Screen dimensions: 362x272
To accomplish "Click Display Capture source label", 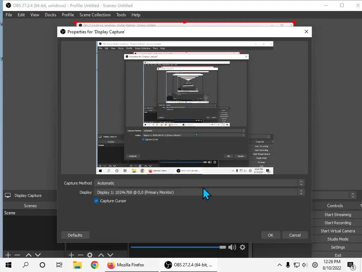I will point(28,195).
